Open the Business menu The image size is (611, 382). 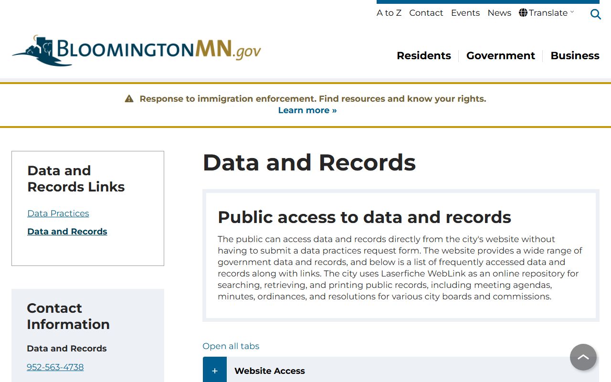click(575, 56)
